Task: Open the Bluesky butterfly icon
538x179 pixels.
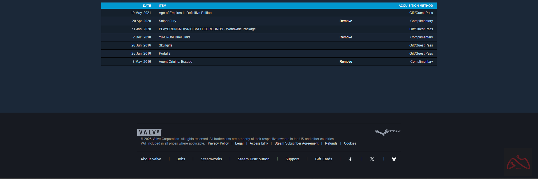Action: 394,159
